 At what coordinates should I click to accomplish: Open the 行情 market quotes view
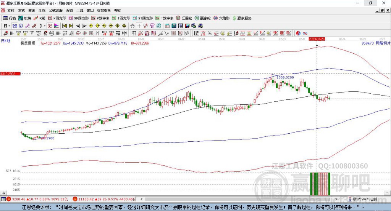tap(10, 18)
